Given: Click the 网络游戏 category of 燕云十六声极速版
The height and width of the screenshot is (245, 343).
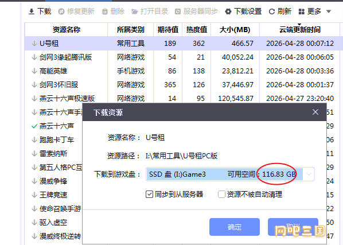Looking at the screenshot, I should pyautogui.click(x=131, y=99).
